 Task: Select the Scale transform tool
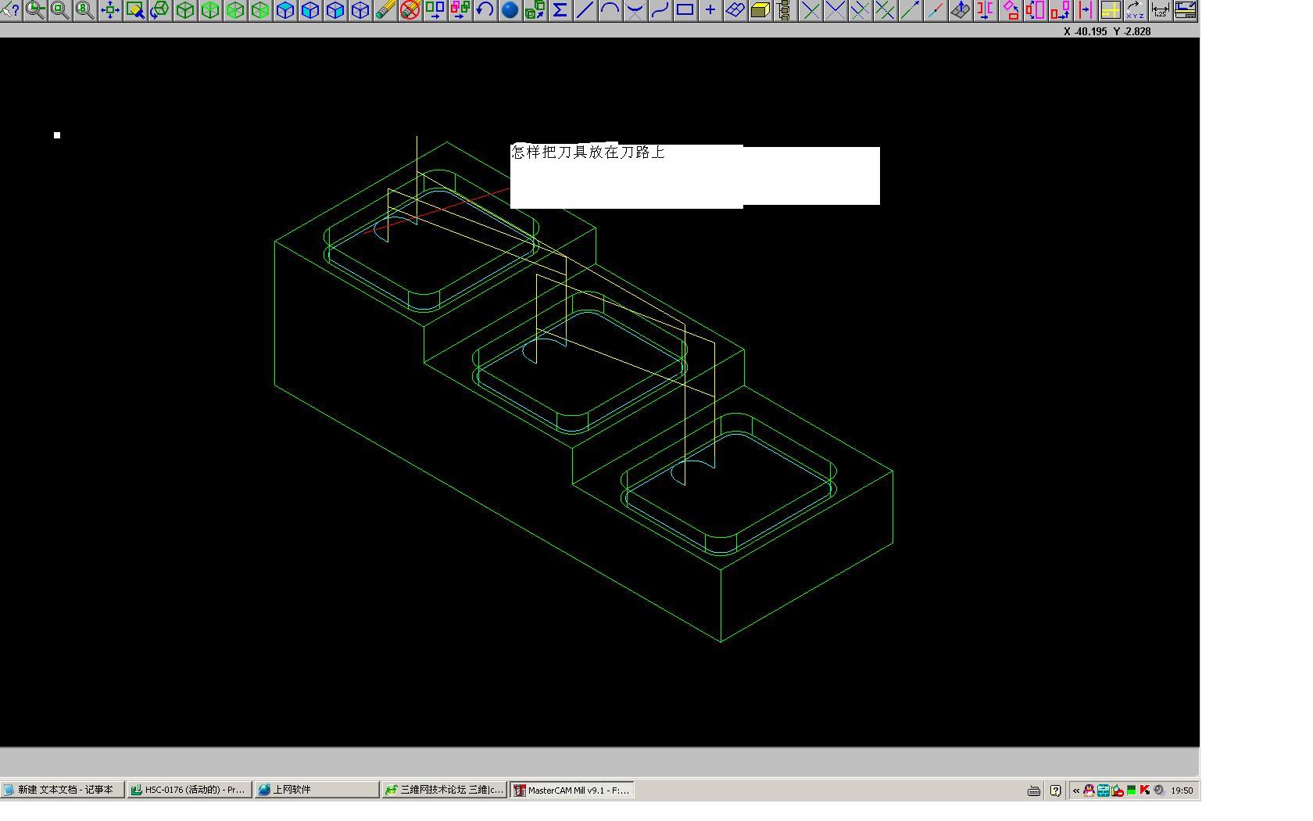pos(1036,10)
